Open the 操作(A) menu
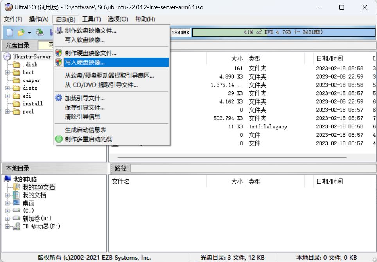The height and width of the screenshot is (262, 377). click(39, 19)
